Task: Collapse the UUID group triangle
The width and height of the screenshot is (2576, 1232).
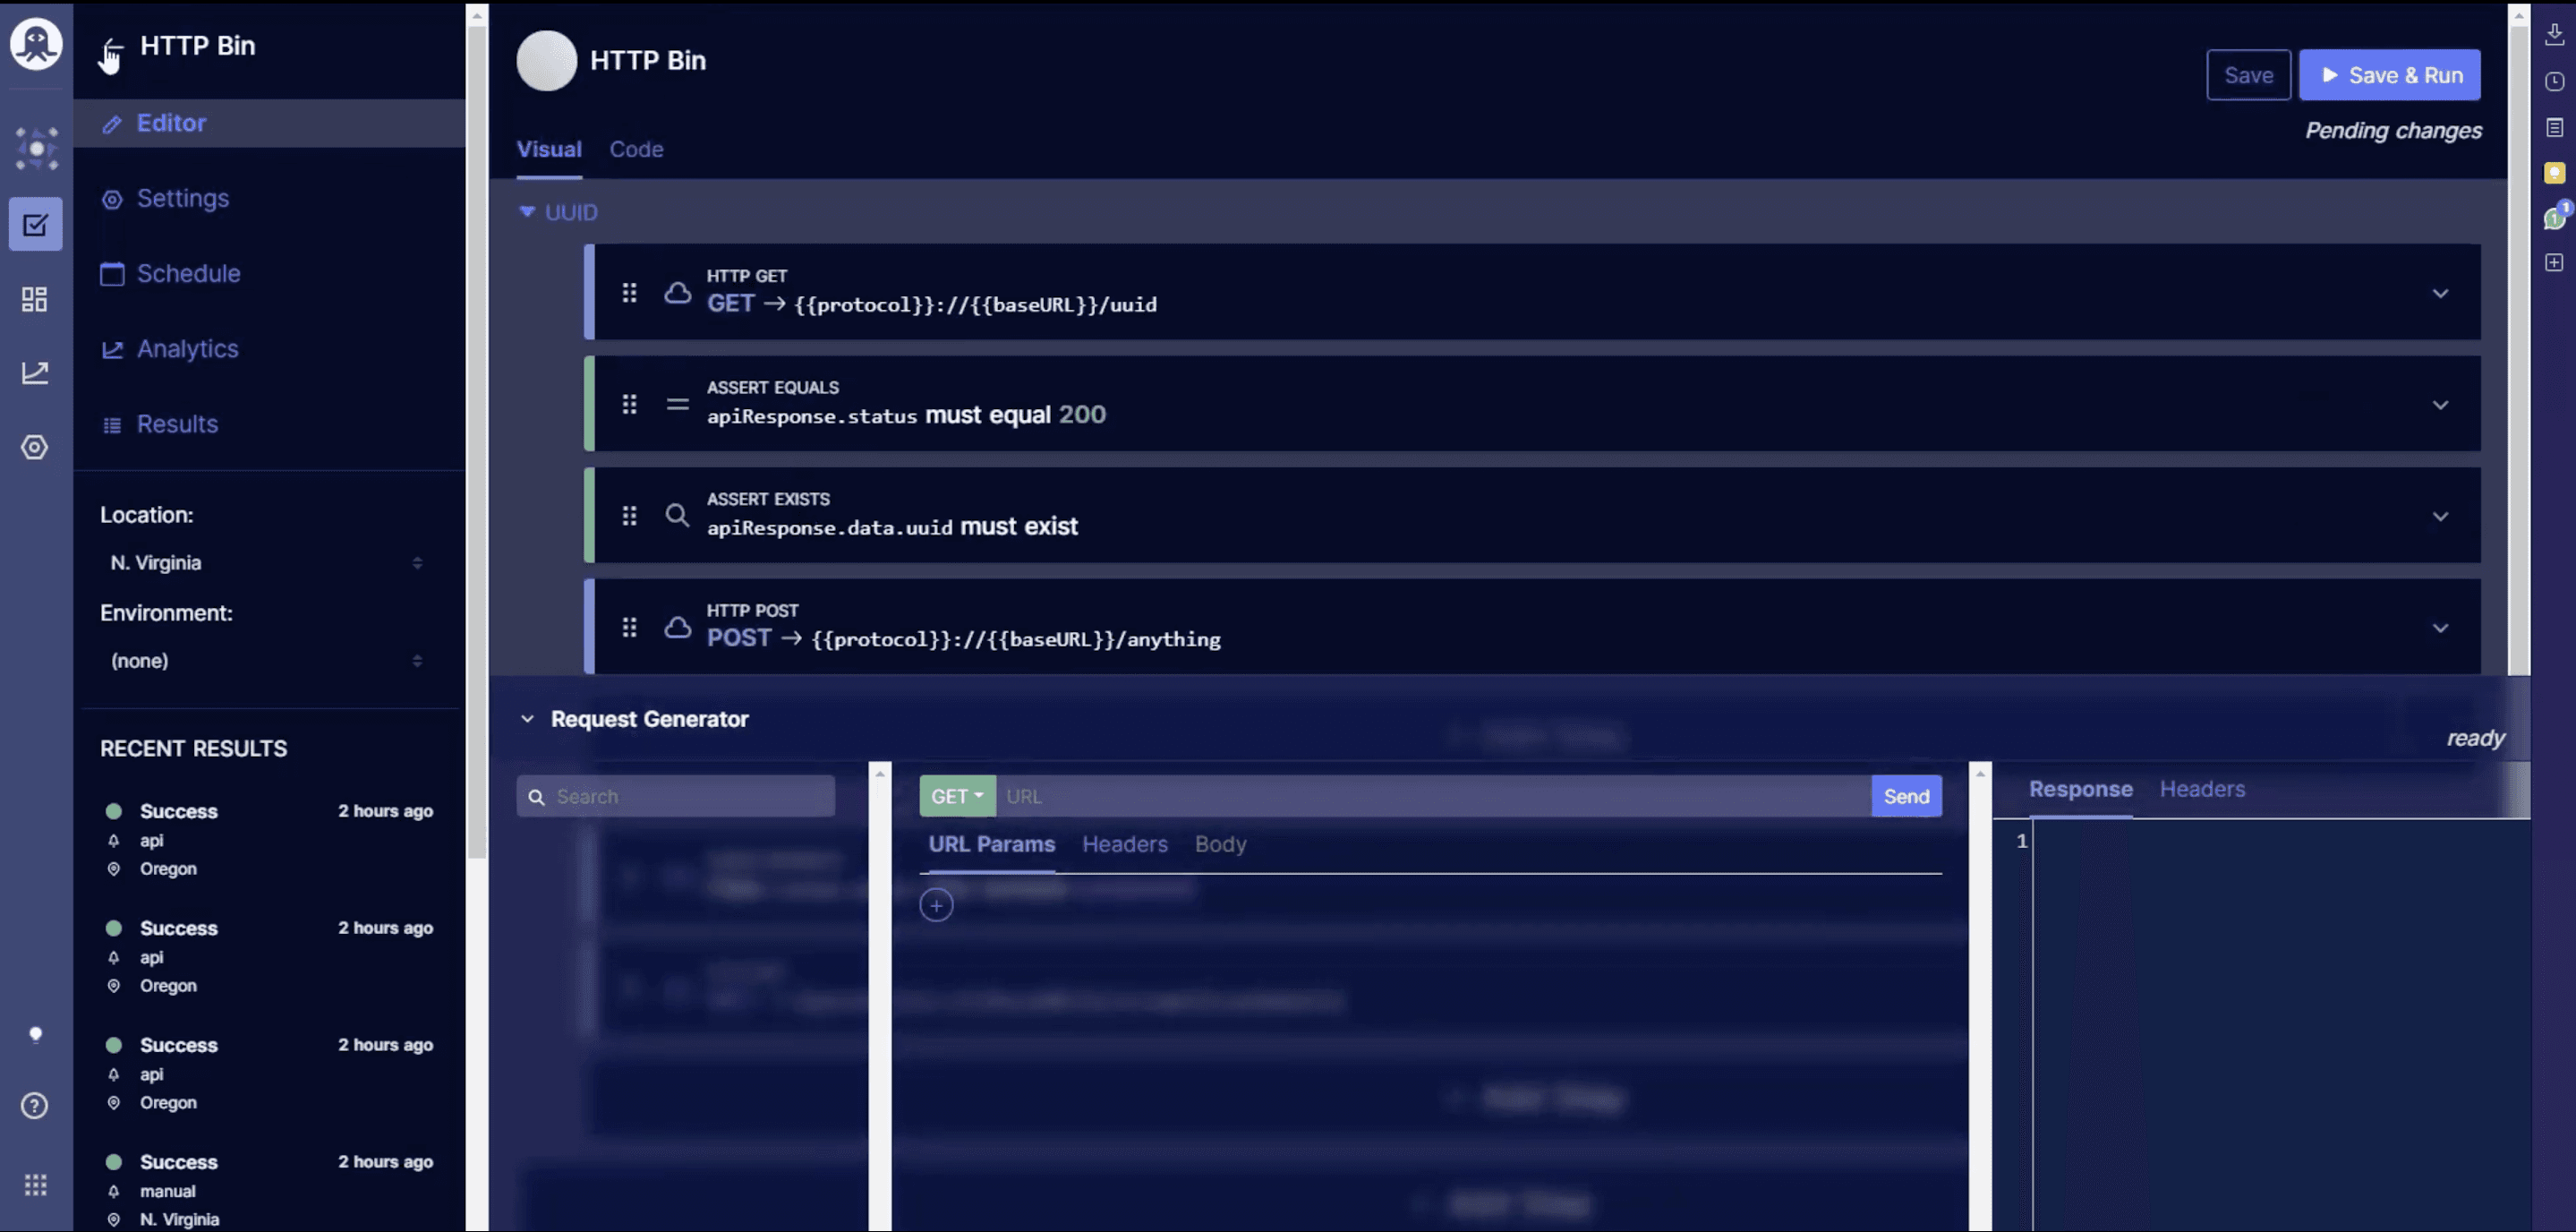Action: coord(527,212)
